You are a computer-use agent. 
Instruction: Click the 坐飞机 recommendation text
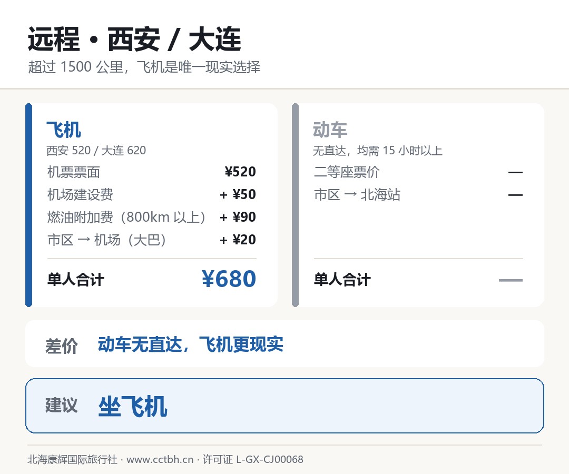(x=133, y=406)
